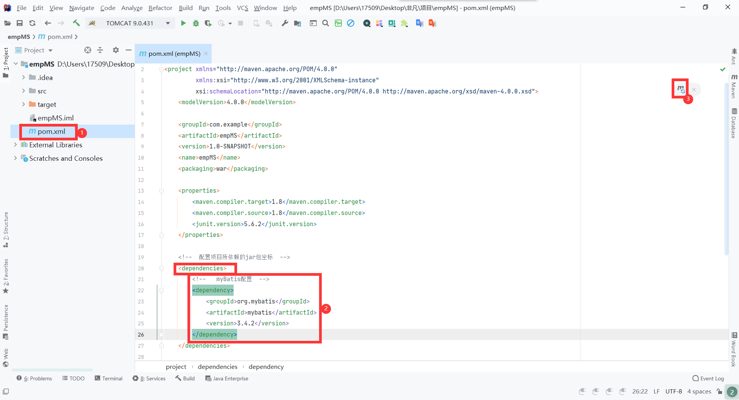Viewport: 739px width, 400px height.
Task: Open the Favorites tool window
Action: [6, 276]
